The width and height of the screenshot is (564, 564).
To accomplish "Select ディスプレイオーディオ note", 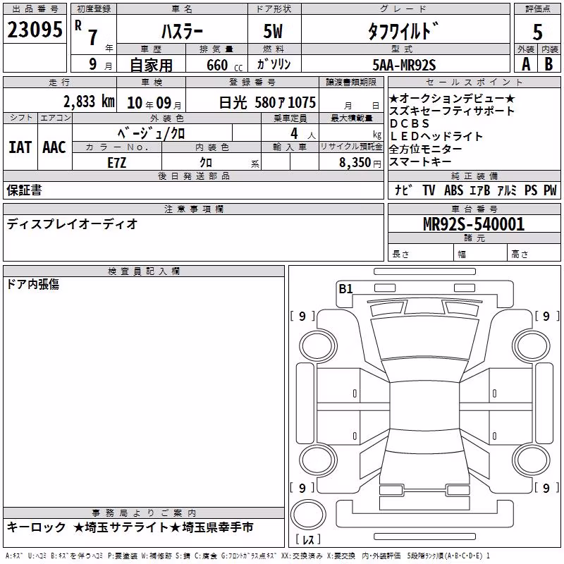I will 72,224.
